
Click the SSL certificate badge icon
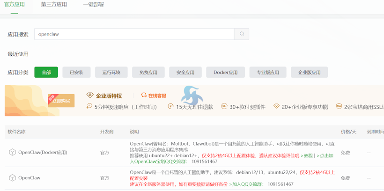pyautogui.click(x=339, y=107)
